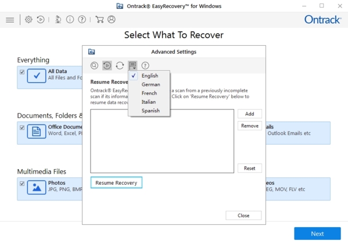Click the Reset button
The width and height of the screenshot is (348, 245).
250,168
